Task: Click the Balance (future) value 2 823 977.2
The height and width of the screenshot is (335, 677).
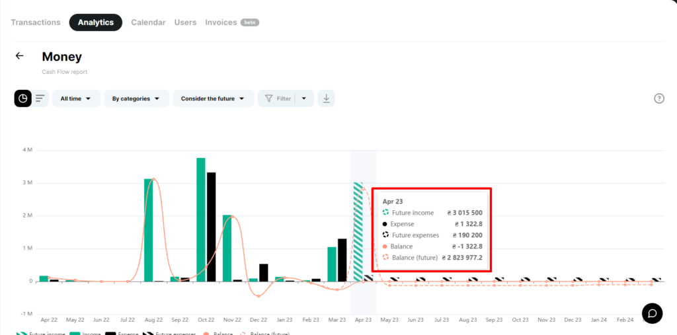Action: click(462, 258)
